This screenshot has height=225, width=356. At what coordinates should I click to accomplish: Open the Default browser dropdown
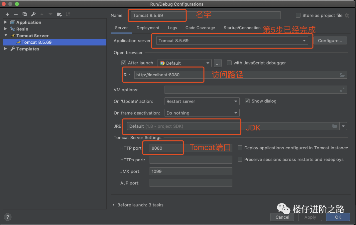(x=184, y=63)
